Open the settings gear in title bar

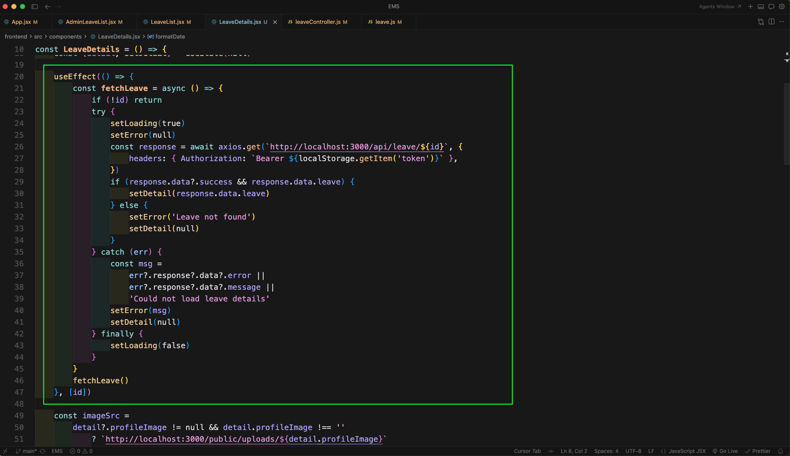pos(782,6)
